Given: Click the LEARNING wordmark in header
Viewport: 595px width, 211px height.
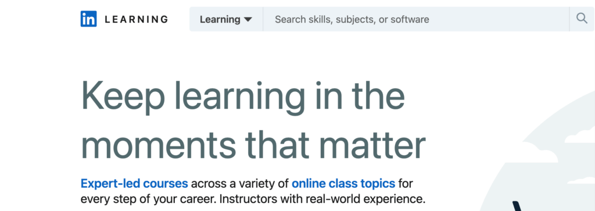Looking at the screenshot, I should tap(136, 19).
